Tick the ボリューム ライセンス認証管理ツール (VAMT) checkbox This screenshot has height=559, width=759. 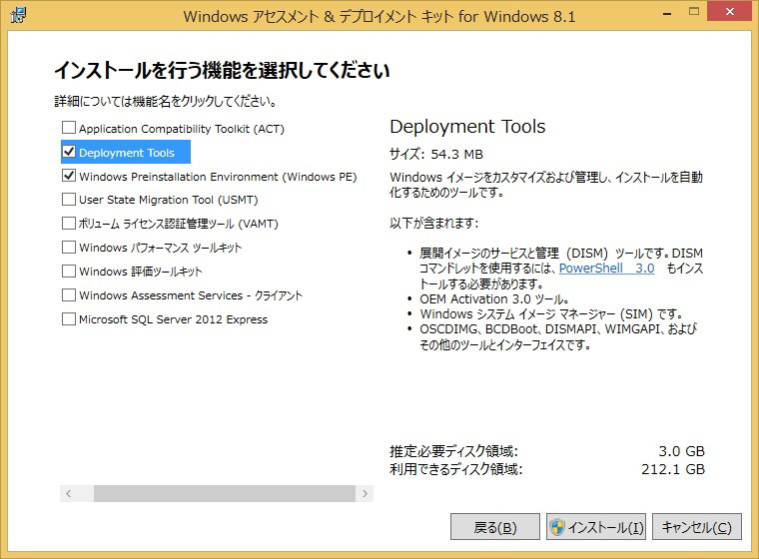[x=69, y=224]
